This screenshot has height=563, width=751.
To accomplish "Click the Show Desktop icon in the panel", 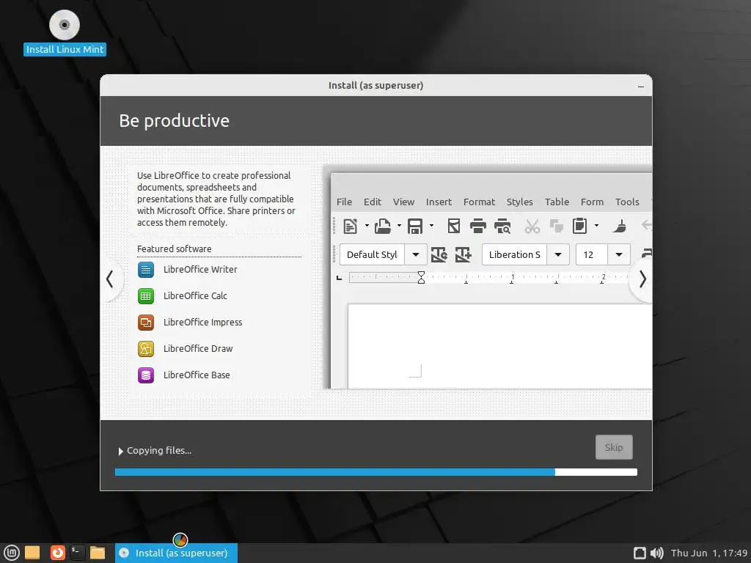I will tap(32, 553).
